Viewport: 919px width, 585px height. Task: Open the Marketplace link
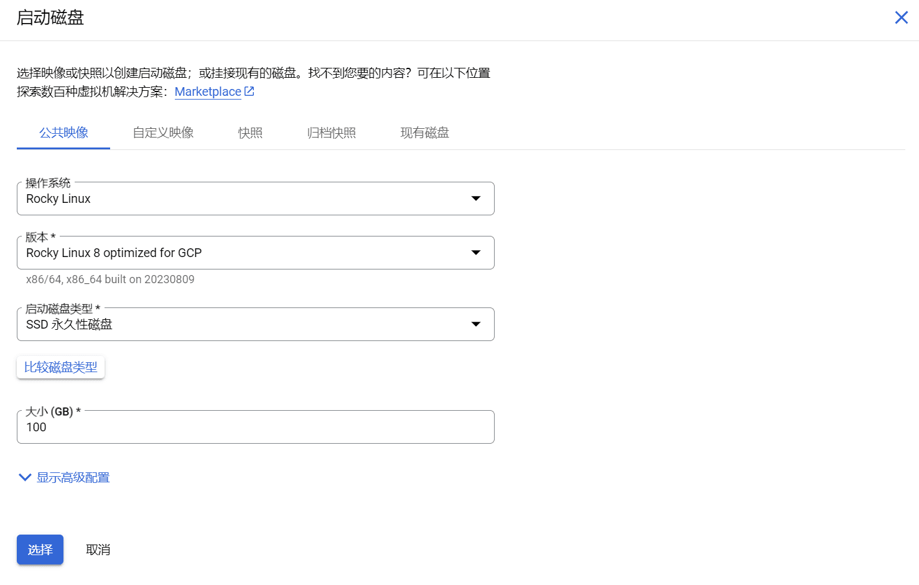click(x=208, y=91)
